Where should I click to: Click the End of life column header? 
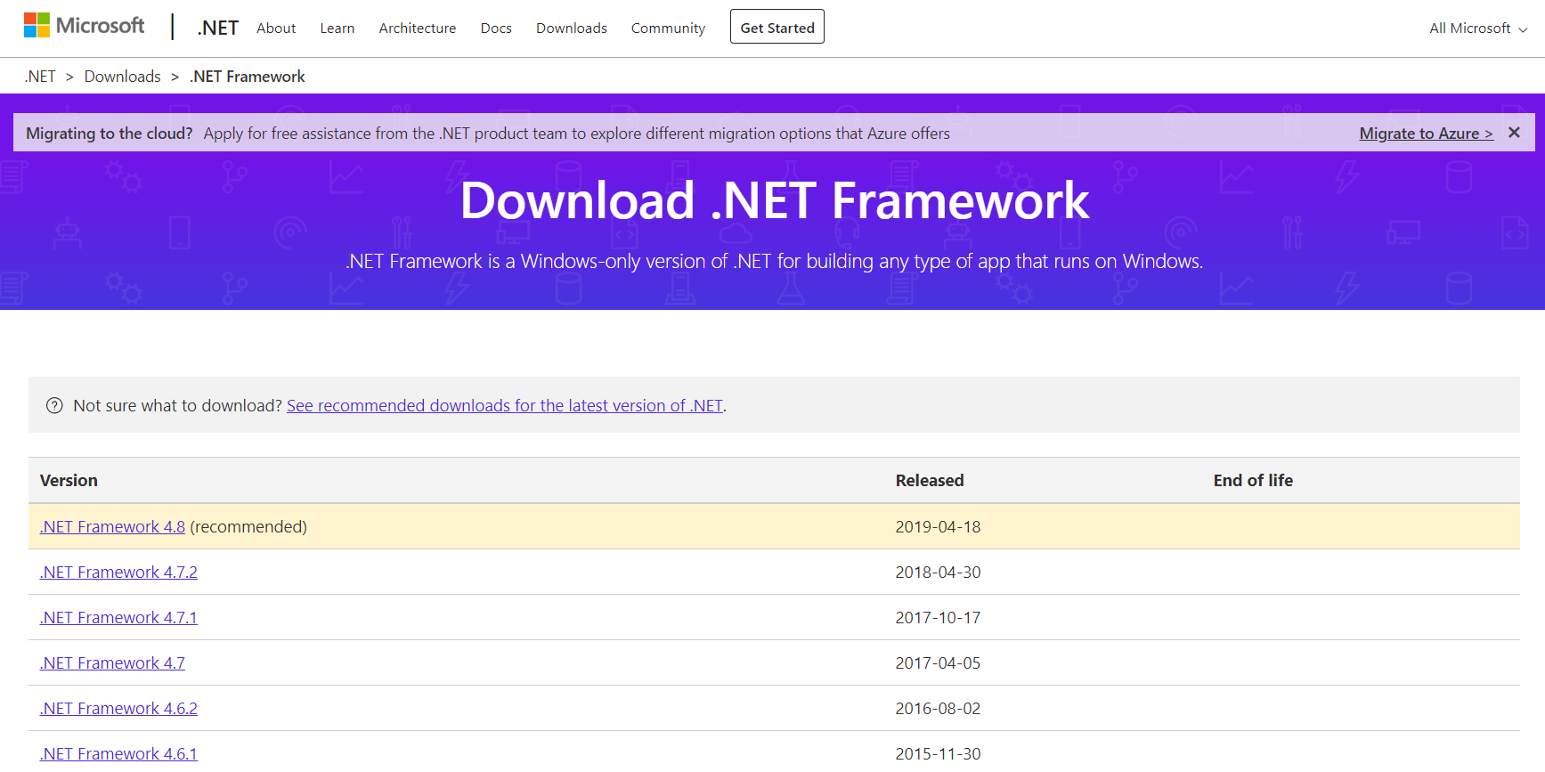tap(1253, 480)
